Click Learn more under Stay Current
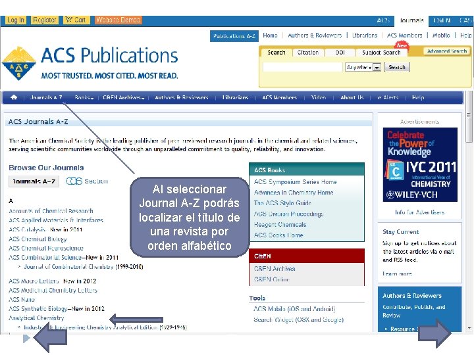 397,273
